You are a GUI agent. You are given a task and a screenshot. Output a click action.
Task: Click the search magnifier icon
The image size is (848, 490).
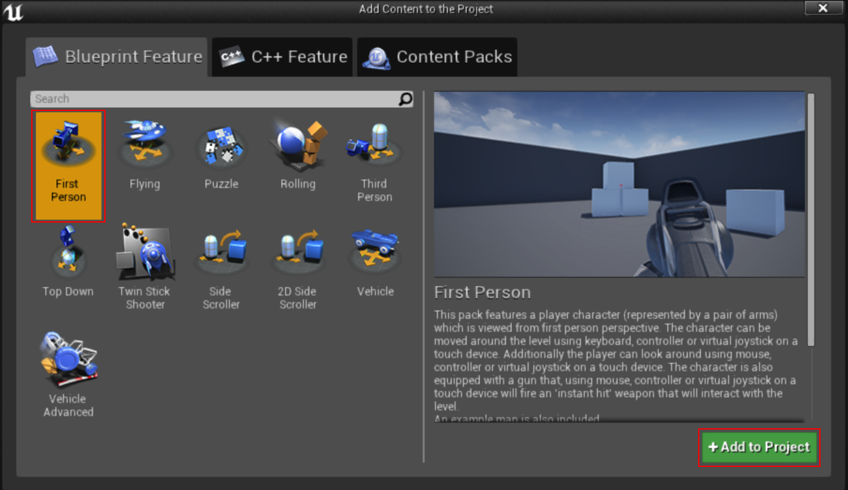[405, 98]
